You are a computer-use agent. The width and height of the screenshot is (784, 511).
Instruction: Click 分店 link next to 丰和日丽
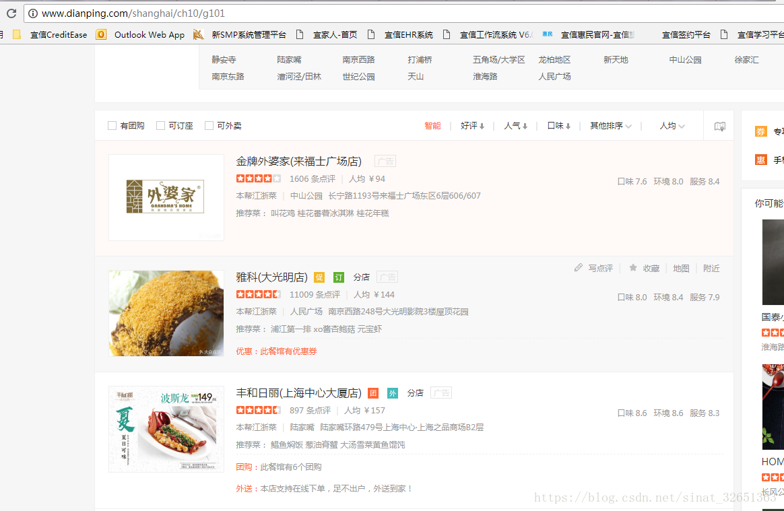pos(415,393)
